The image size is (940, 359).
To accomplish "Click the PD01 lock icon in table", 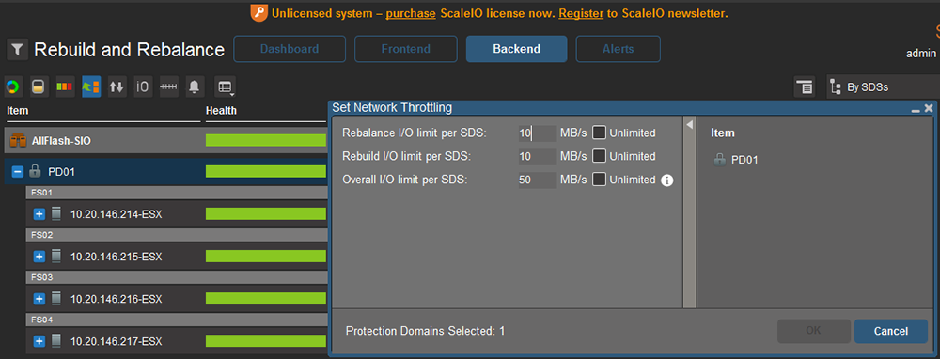I will [35, 172].
